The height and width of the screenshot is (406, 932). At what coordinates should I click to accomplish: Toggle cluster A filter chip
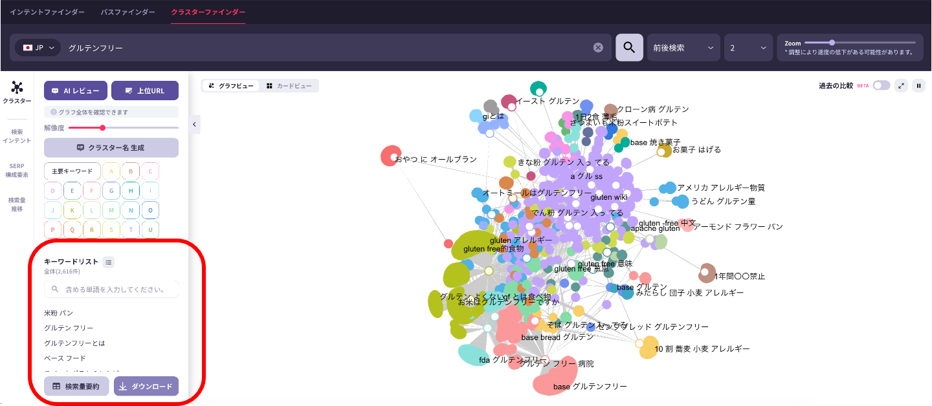[x=111, y=171]
